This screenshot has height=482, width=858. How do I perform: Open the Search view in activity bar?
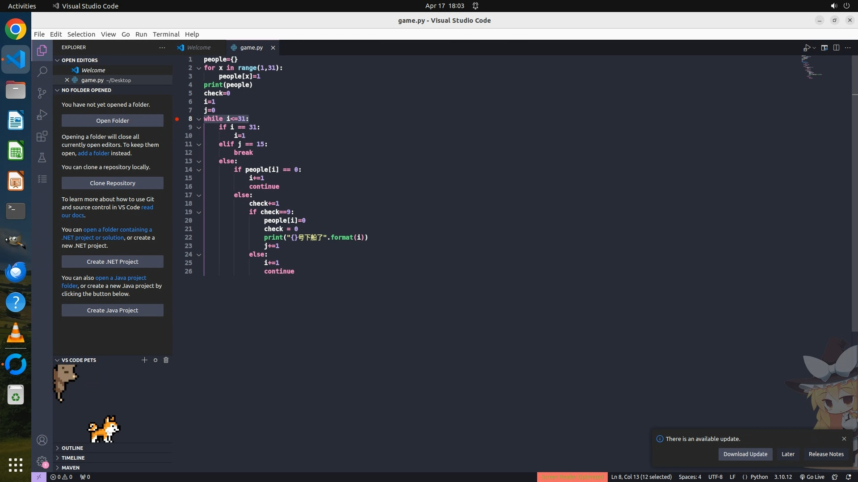coord(42,71)
